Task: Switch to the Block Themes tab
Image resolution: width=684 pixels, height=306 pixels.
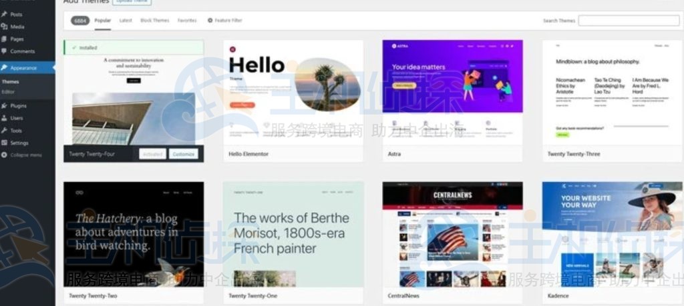Action: pyautogui.click(x=154, y=21)
